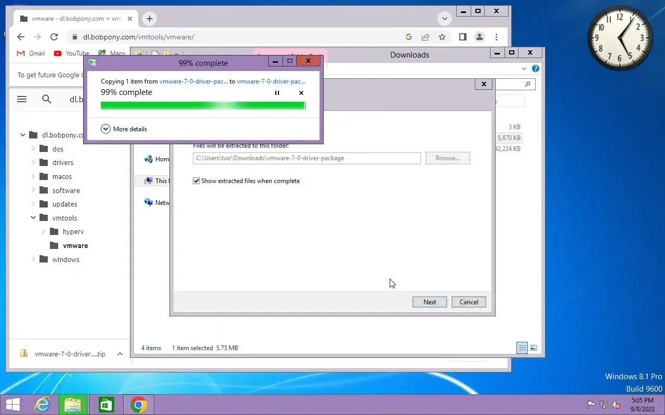Open YouTube bookmark
665x415 pixels.
71,53
